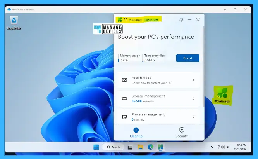Open Task View from taskbar
This screenshot has height=159, width=258.
tap(130, 147)
